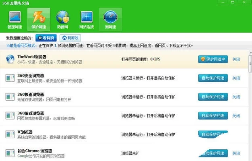
Task: Open the 防蹭网 globe shield icon
Action: 63,17
